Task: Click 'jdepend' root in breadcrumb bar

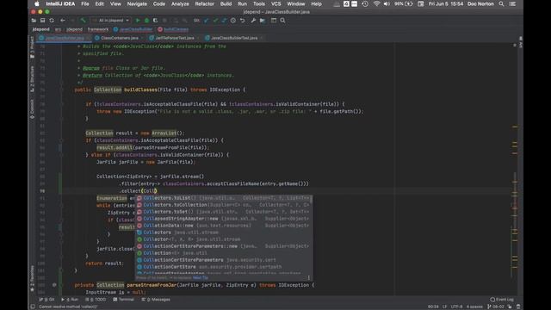Action: [x=40, y=29]
